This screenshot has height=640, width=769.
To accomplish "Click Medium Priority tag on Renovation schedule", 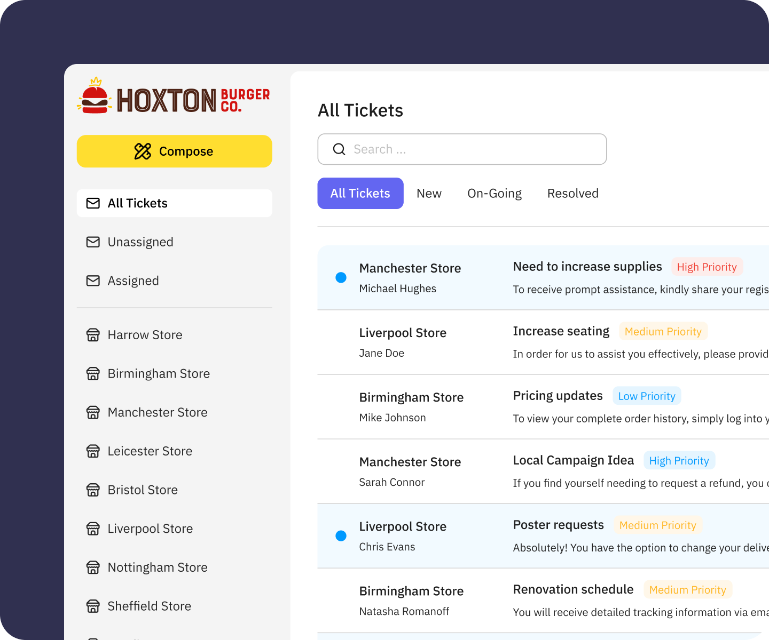I will (688, 589).
